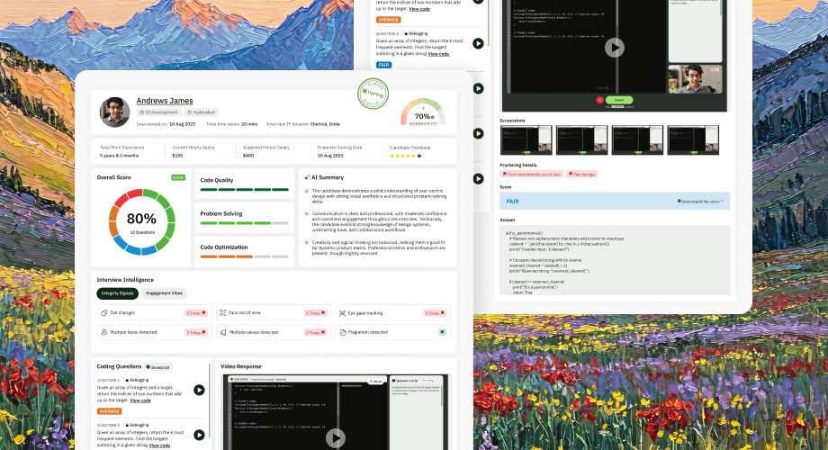Click the UI development tag
This screenshot has height=450, width=828.
[x=159, y=112]
